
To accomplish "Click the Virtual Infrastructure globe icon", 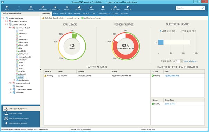I will tap(7, 18).
